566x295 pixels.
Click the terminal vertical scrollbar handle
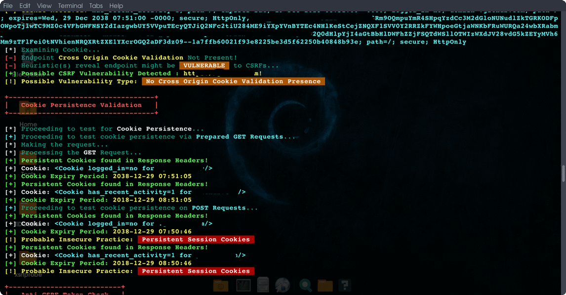pos(563,173)
